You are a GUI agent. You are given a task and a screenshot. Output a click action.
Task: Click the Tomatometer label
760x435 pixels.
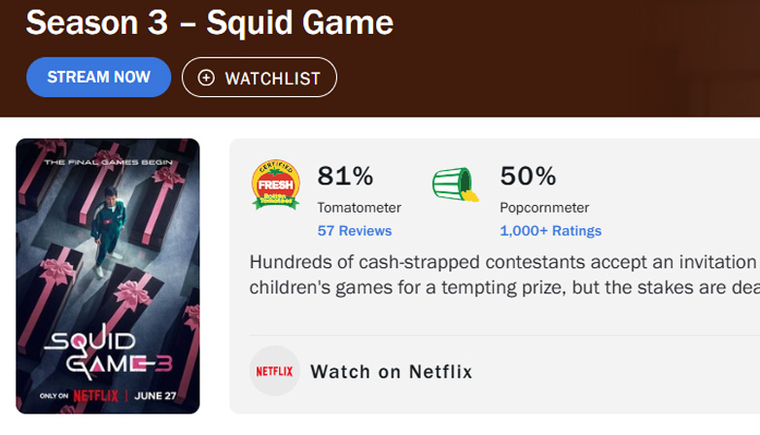click(359, 207)
